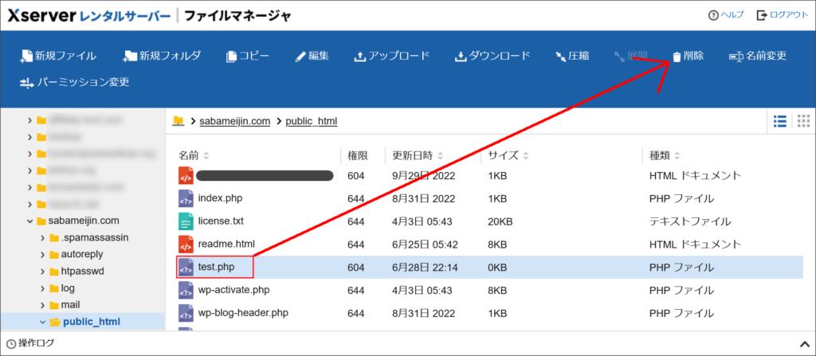Click the コピー copy button
The height and width of the screenshot is (356, 816).
pyautogui.click(x=248, y=57)
